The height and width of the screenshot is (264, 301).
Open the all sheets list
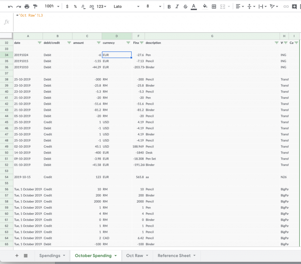26,255
